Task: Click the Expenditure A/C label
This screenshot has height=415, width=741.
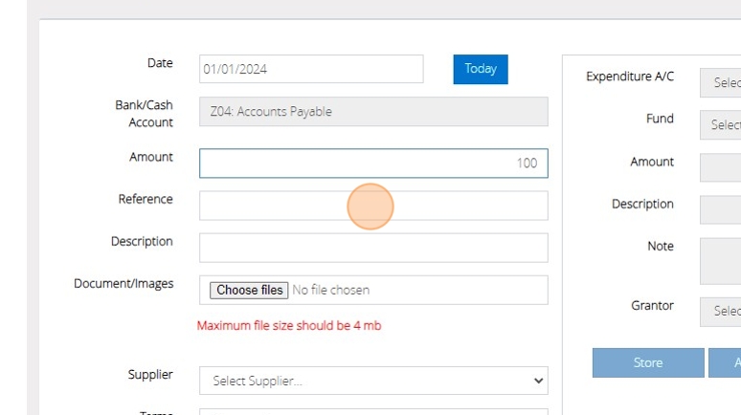Action: pos(630,76)
